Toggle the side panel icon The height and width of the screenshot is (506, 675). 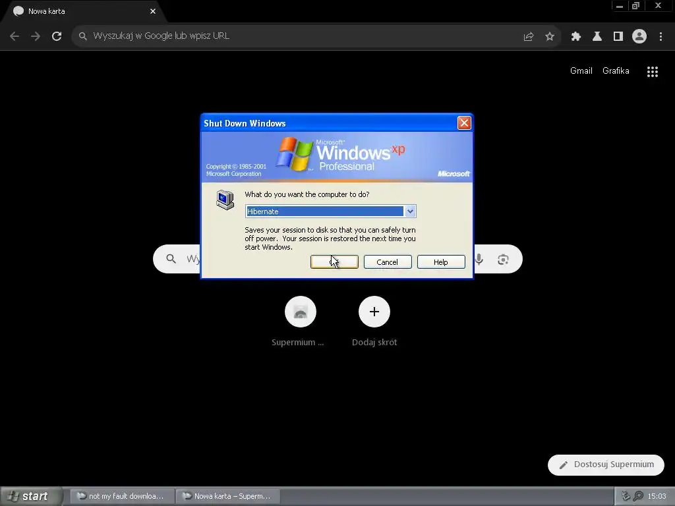click(618, 37)
